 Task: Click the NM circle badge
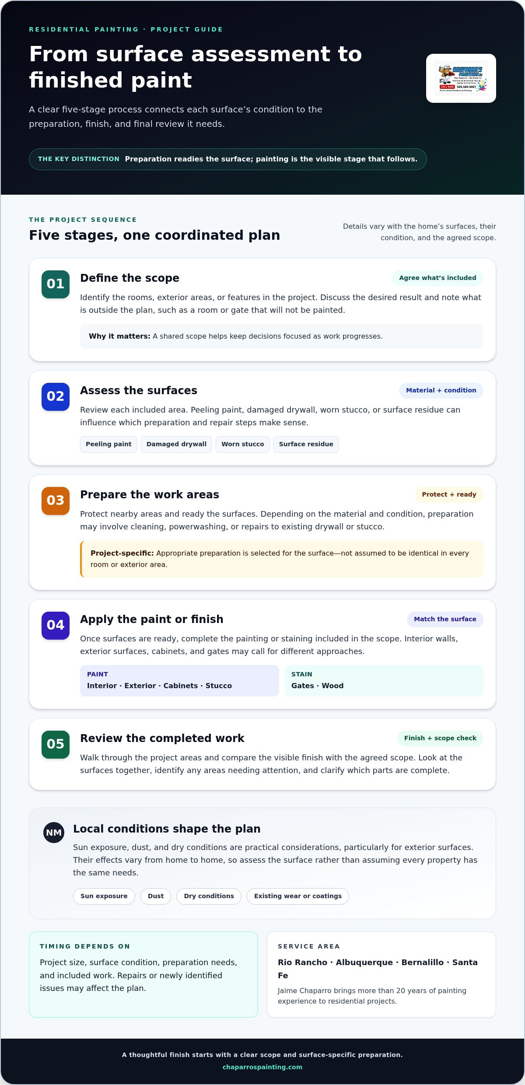[x=54, y=833]
